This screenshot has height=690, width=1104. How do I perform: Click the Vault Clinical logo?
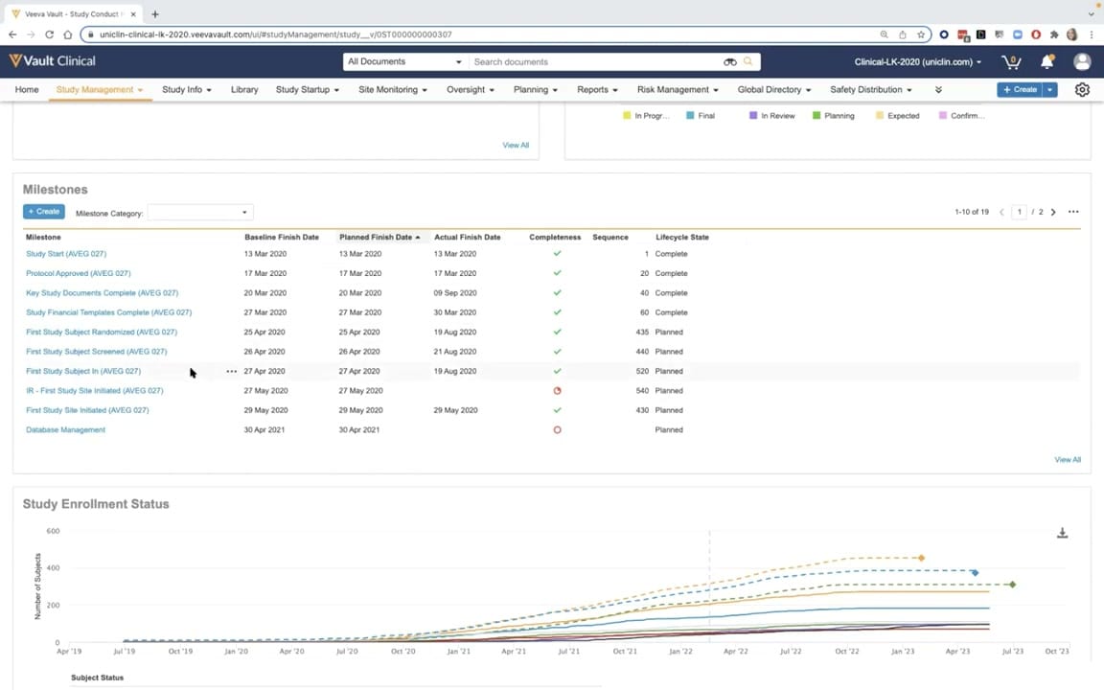52,61
